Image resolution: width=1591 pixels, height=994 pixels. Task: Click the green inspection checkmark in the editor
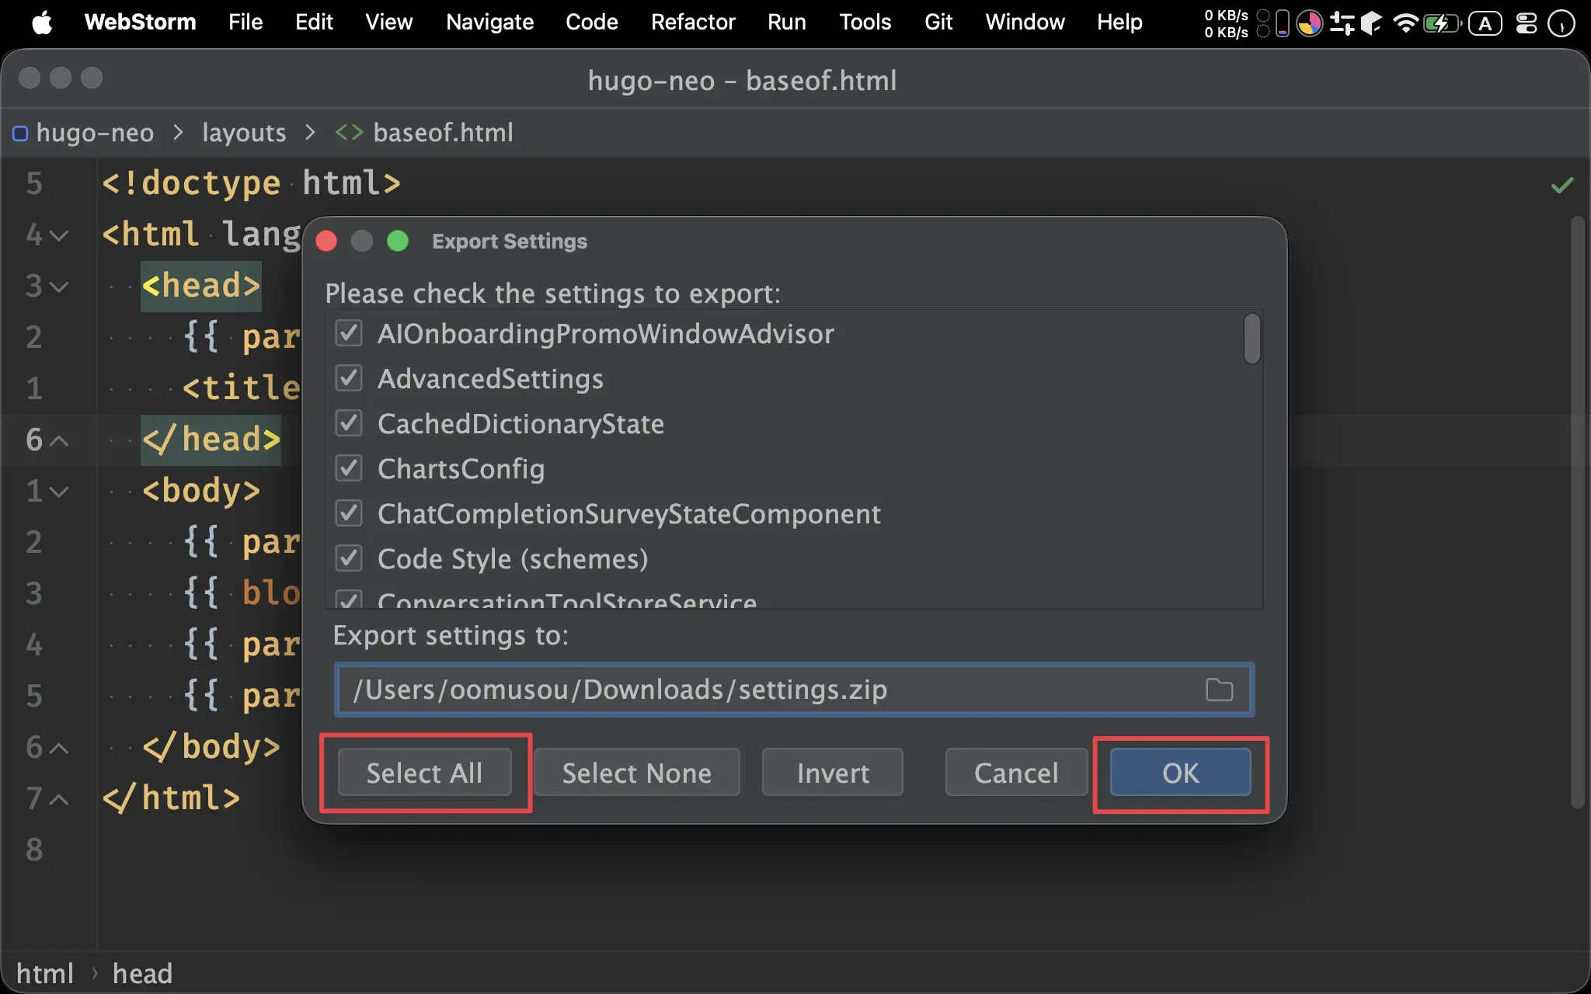point(1561,186)
